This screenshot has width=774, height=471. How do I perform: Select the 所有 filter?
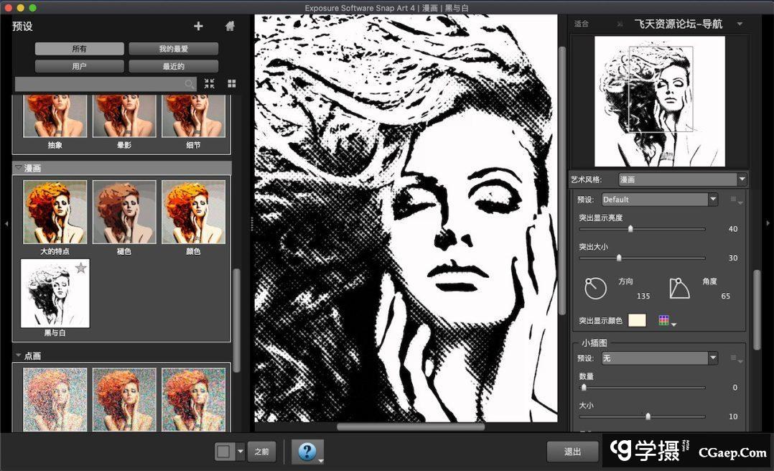(x=79, y=49)
